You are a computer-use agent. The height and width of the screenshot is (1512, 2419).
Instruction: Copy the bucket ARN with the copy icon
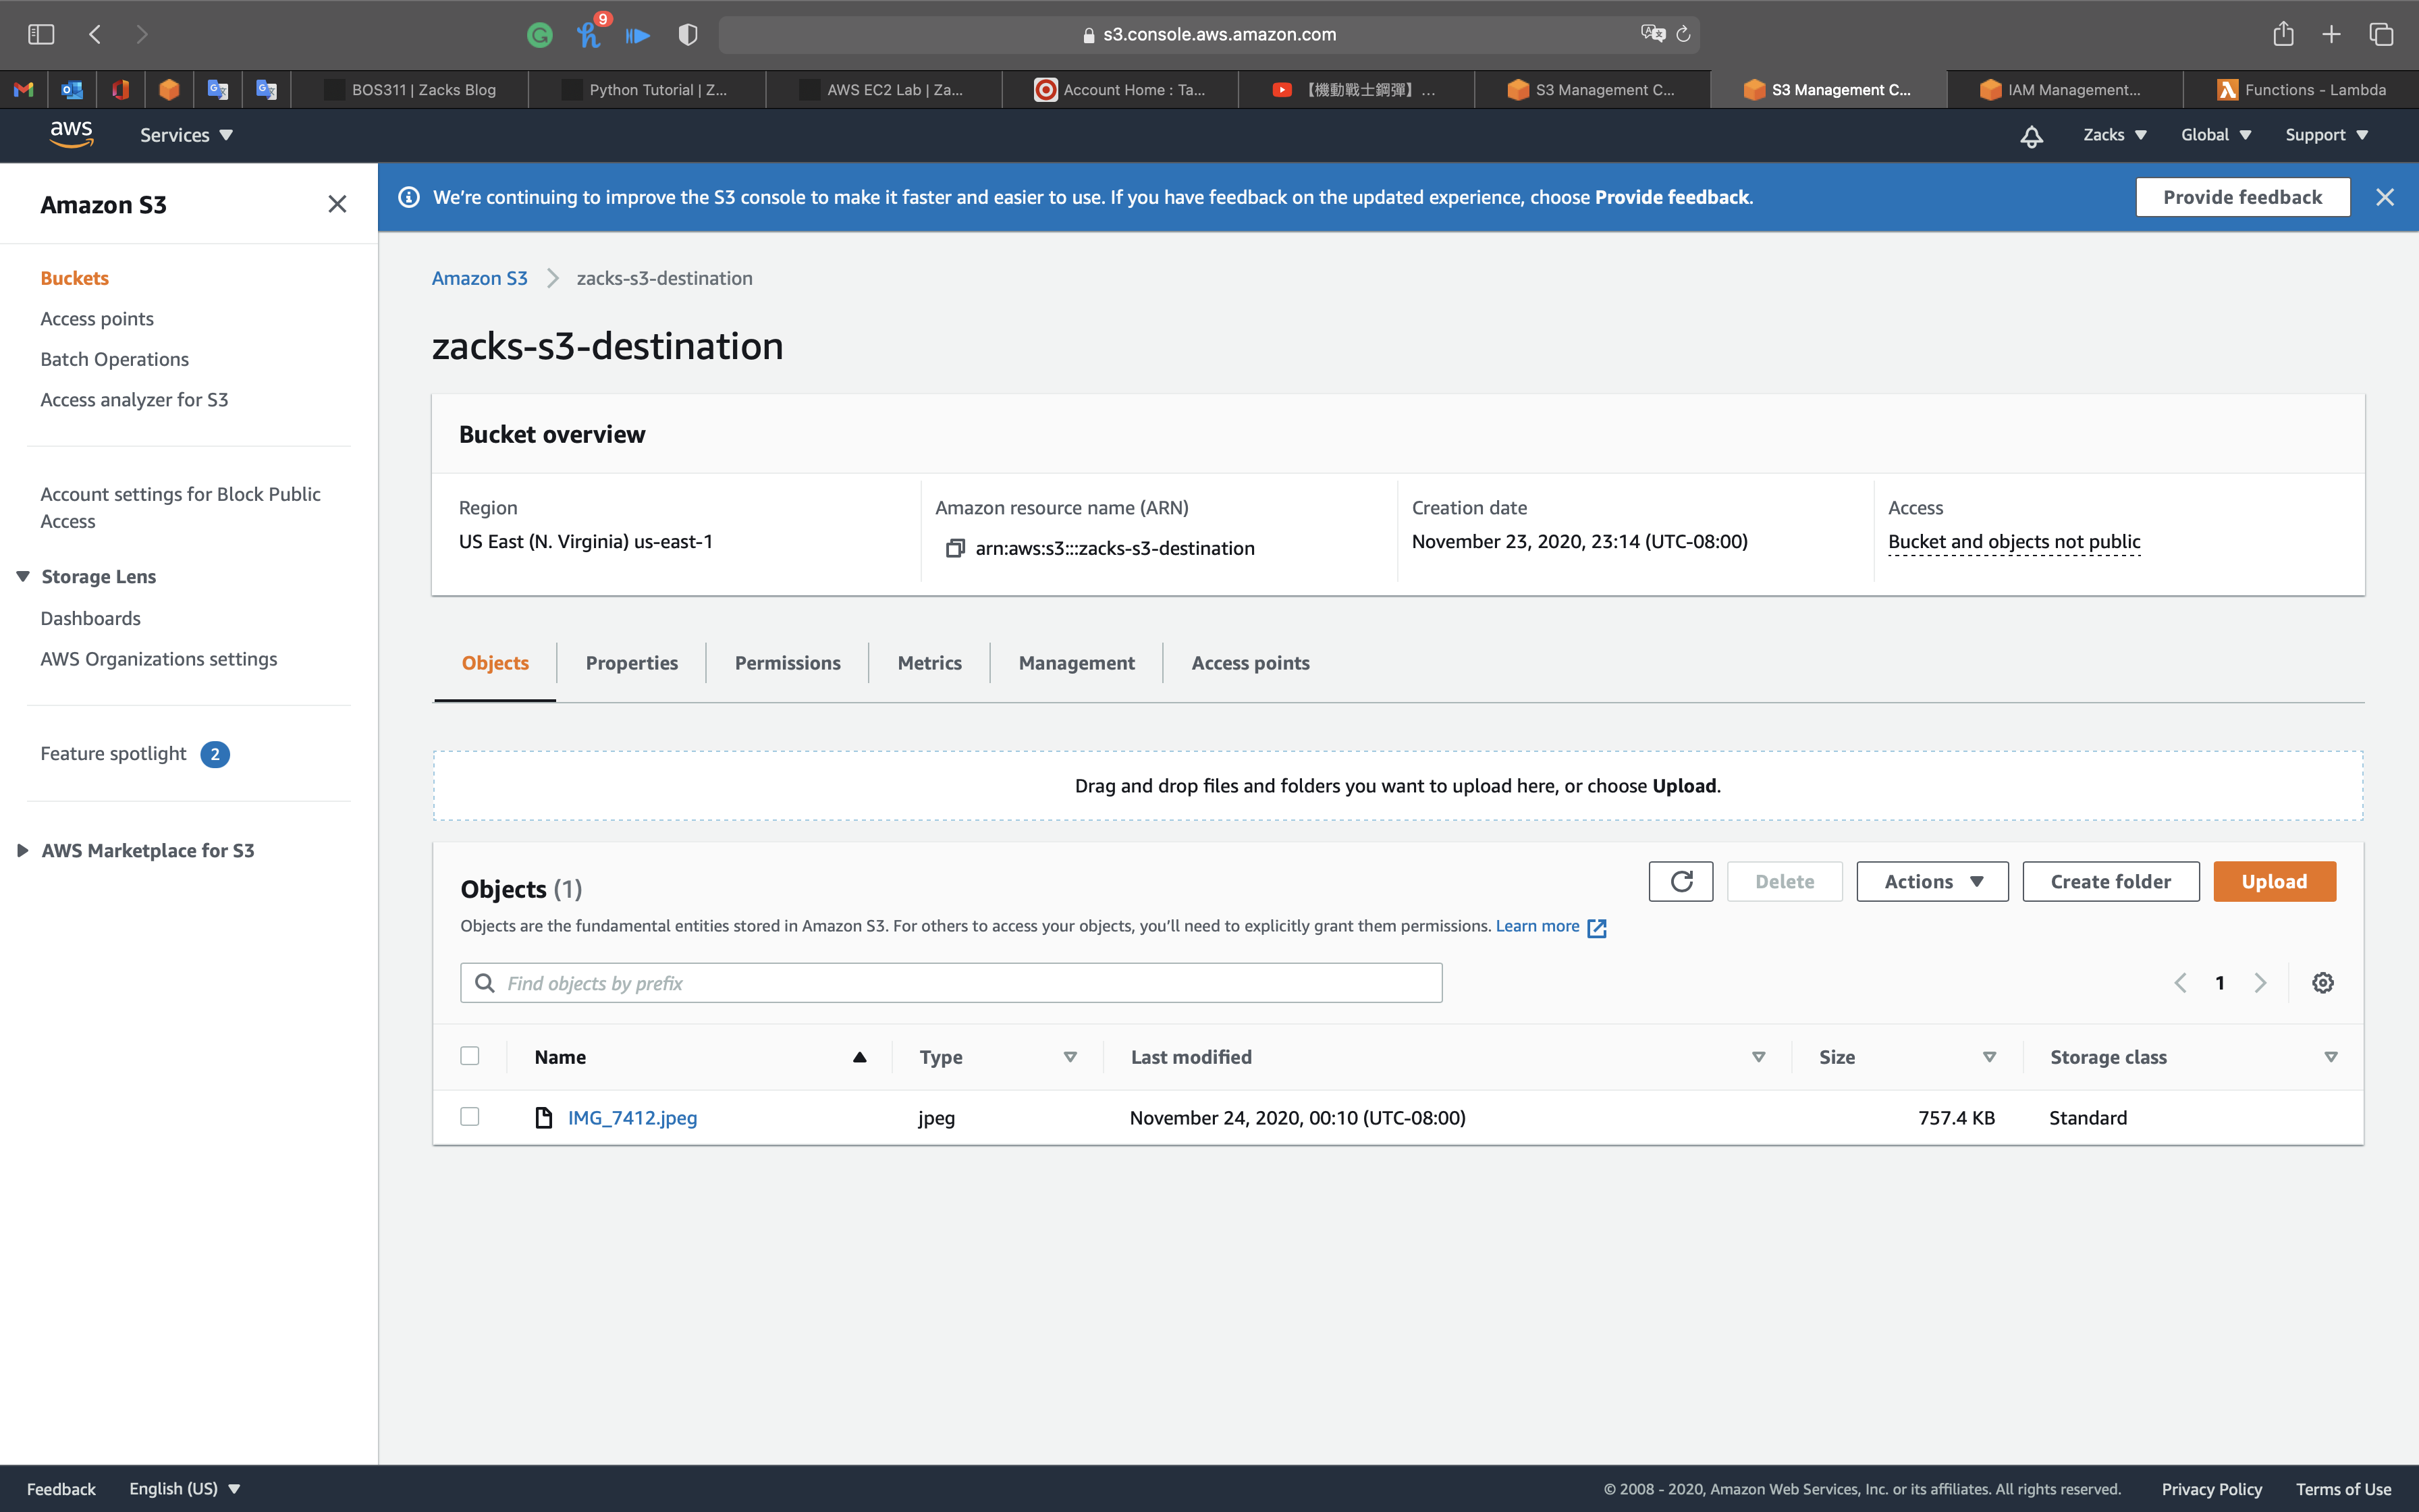(x=954, y=548)
